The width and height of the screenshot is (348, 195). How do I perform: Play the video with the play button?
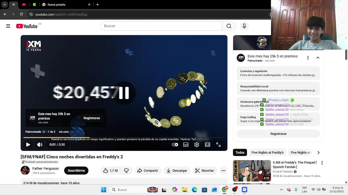(x=28, y=145)
